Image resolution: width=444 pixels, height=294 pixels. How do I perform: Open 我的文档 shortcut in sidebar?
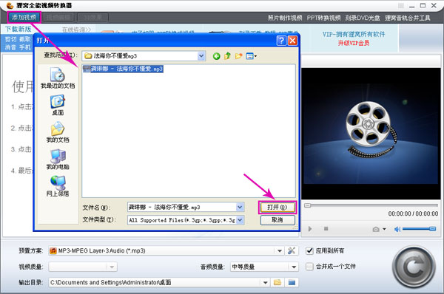pos(58,132)
